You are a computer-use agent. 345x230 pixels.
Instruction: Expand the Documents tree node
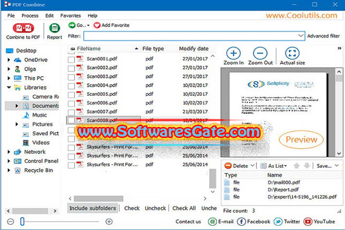[x=17, y=106]
